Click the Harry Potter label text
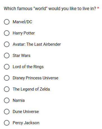 24,33
